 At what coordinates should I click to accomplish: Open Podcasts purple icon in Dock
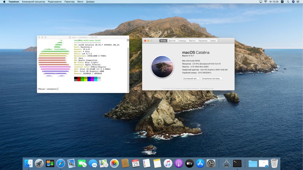click(178, 163)
